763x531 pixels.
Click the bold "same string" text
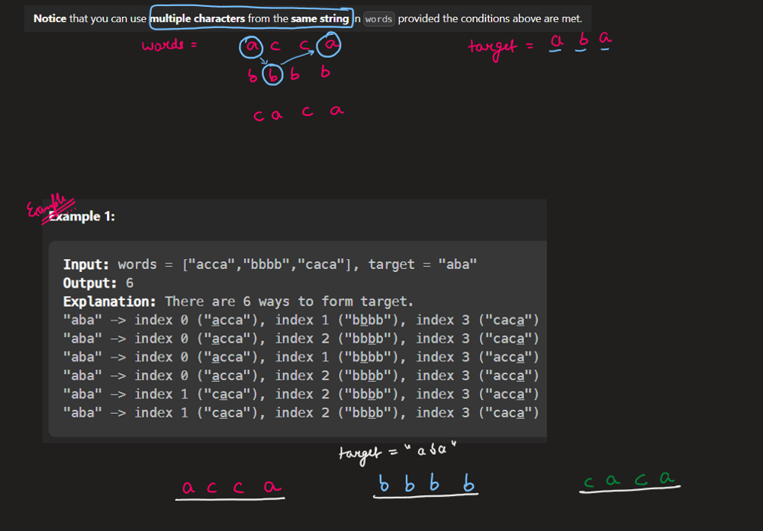click(319, 18)
